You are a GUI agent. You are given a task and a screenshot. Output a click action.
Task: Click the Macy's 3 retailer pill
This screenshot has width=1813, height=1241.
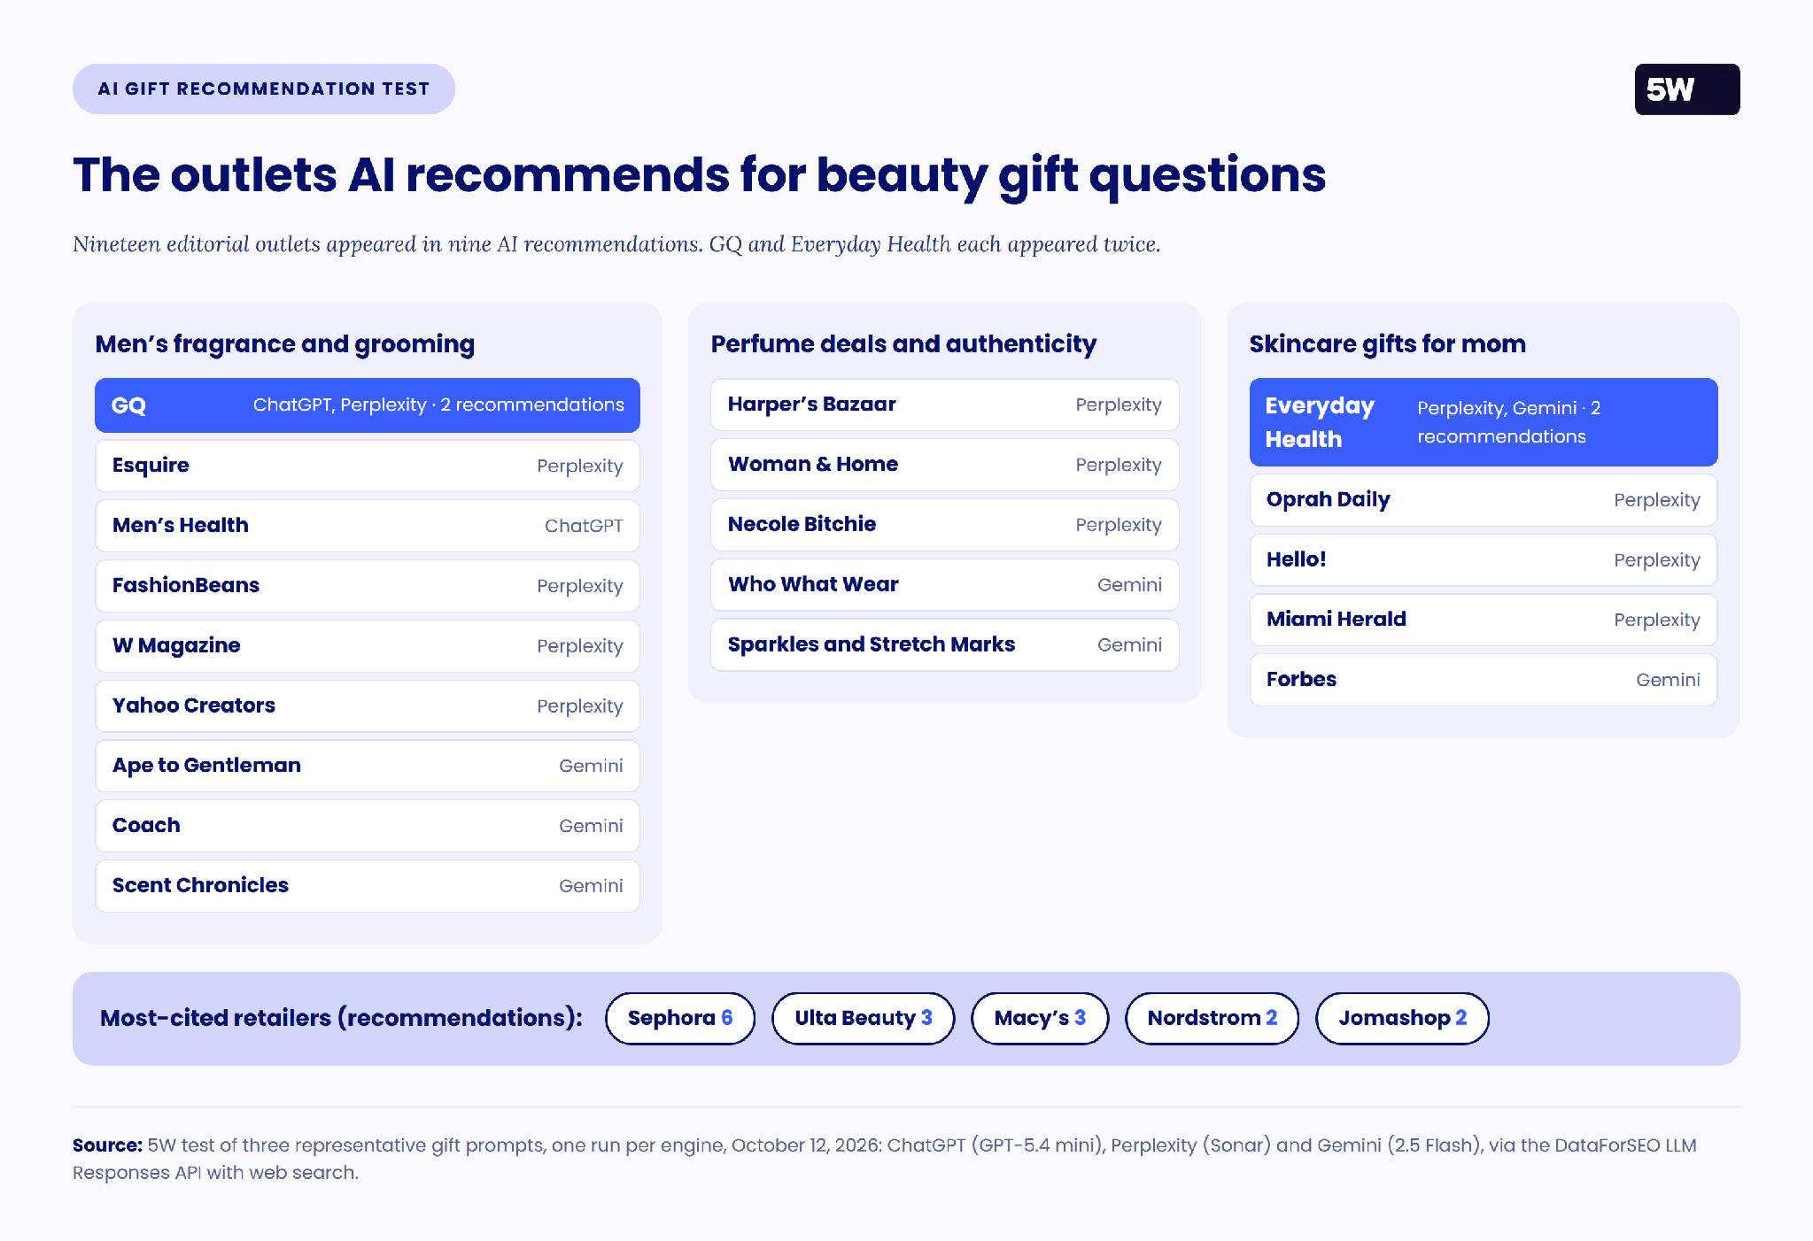(x=1040, y=1019)
